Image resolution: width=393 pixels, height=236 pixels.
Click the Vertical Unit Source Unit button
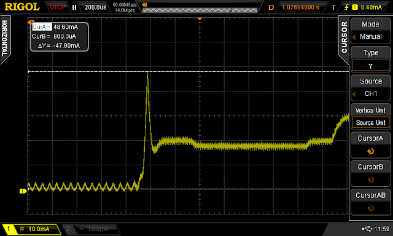click(370, 116)
